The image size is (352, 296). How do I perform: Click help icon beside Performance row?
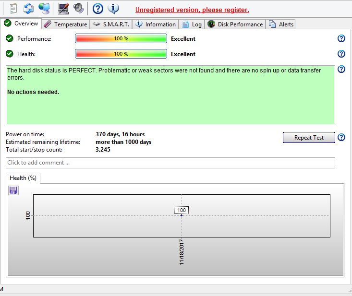click(341, 38)
